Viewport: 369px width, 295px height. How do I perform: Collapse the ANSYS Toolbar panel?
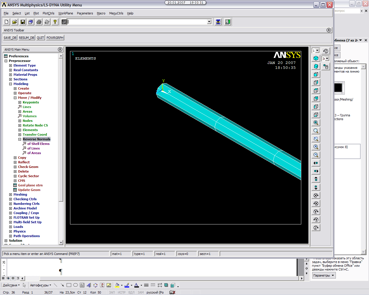pos(329,30)
